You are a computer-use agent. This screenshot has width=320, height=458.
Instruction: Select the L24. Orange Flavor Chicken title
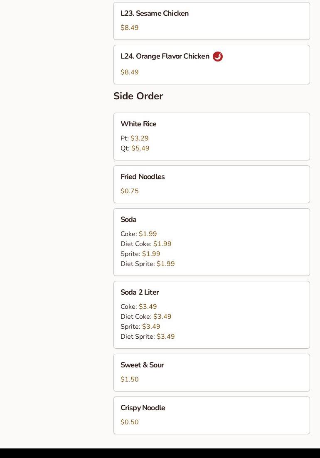pos(165,57)
